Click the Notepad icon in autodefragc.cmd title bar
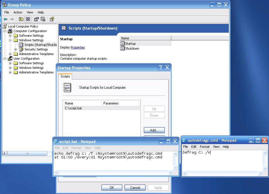Screen dimensions: 269x194 pyautogui.click(x=184, y=140)
